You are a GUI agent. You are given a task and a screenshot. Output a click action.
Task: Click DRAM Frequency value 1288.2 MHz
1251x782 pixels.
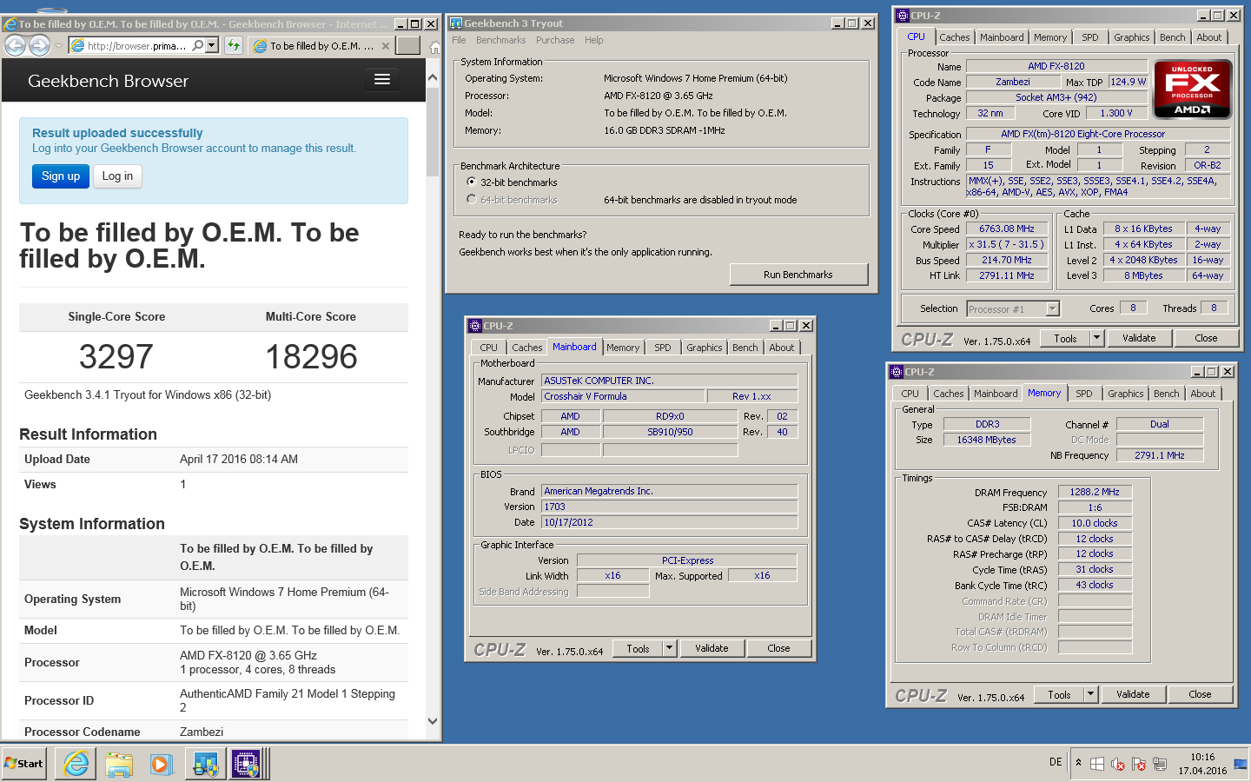[x=1095, y=492]
